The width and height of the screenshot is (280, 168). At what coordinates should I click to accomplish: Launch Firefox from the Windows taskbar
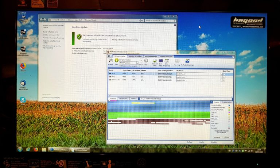[x=36, y=149]
